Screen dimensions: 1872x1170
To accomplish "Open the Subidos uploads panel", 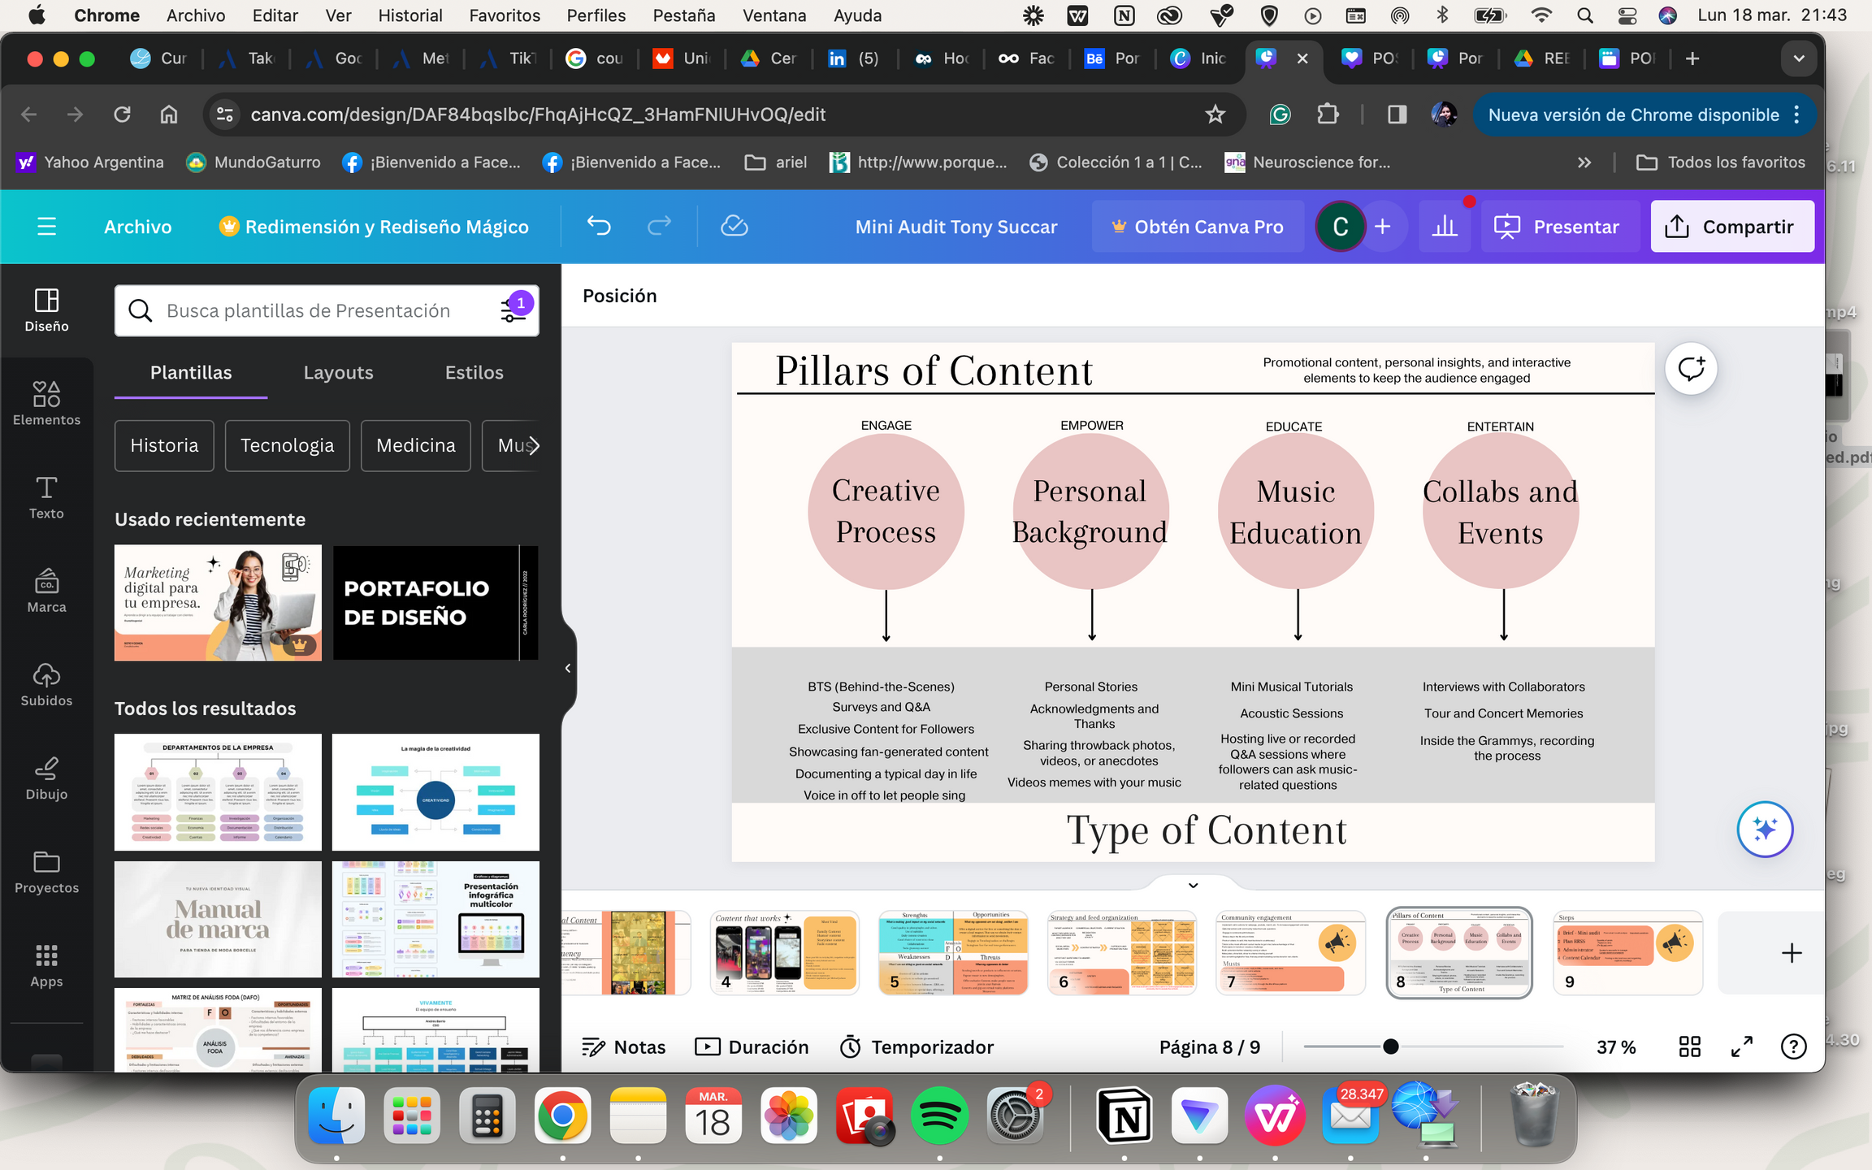I will coord(46,684).
